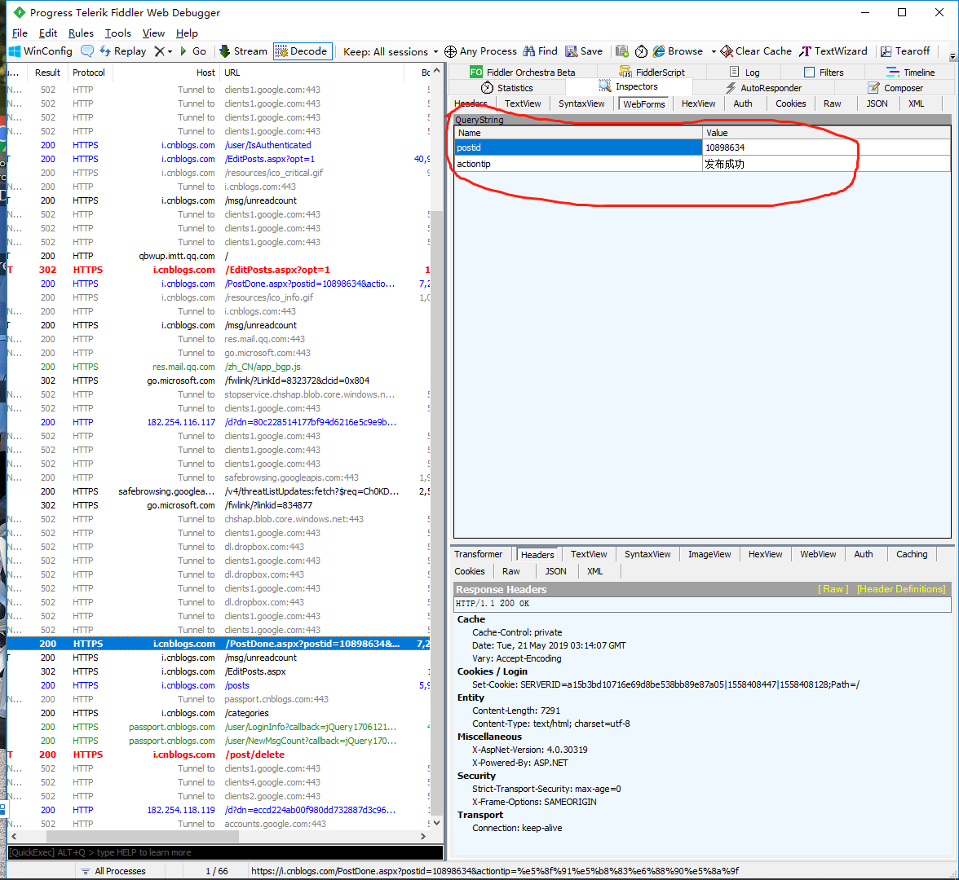The width and height of the screenshot is (959, 880).
Task: Click Any Process target picker
Action: point(480,51)
